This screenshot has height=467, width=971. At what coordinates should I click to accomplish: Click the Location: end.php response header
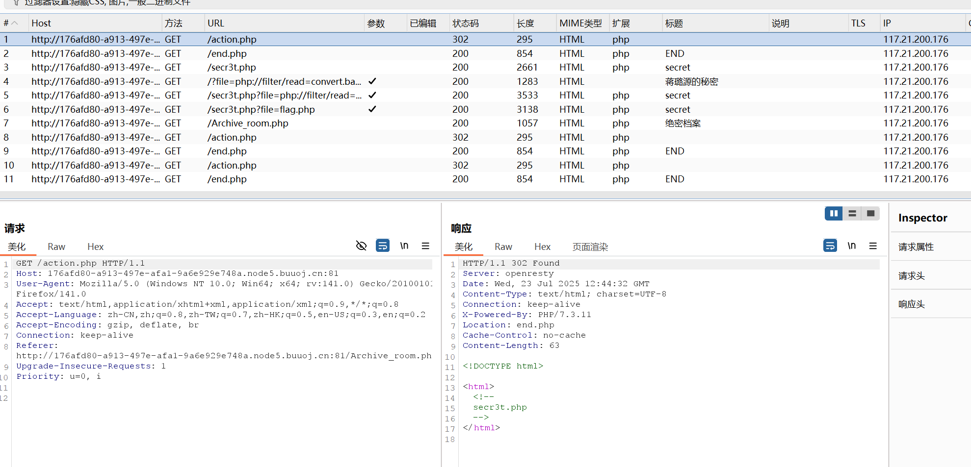tap(508, 325)
